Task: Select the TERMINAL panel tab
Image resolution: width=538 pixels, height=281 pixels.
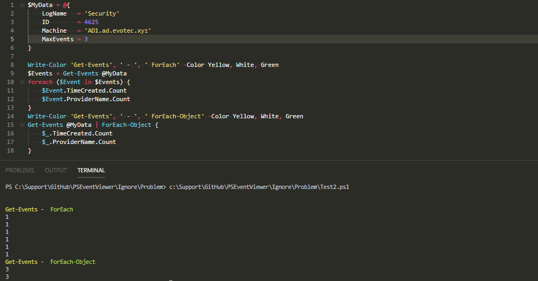Action: pyautogui.click(x=91, y=170)
